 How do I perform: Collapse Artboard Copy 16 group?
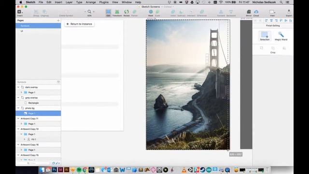18,145
